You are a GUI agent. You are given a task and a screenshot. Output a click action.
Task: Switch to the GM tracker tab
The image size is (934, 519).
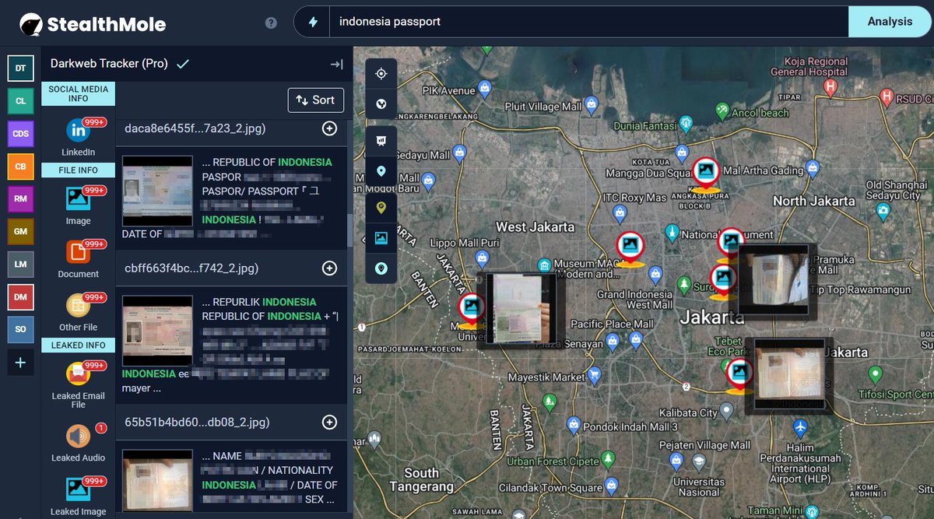(x=20, y=231)
